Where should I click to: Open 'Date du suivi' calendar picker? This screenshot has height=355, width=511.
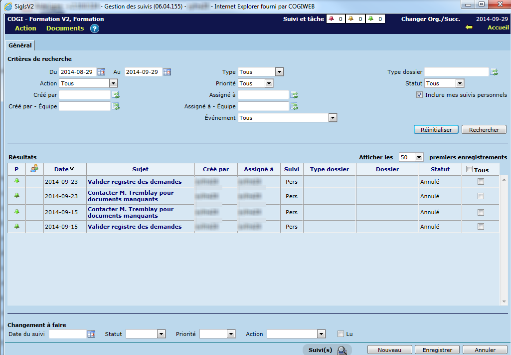[91, 334]
